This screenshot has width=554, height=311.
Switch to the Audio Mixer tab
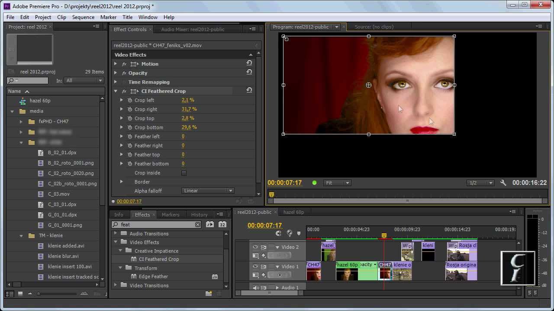[193, 29]
